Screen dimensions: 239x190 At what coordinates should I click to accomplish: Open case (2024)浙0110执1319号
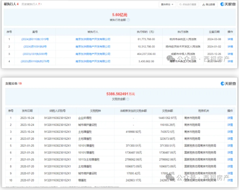(35, 39)
